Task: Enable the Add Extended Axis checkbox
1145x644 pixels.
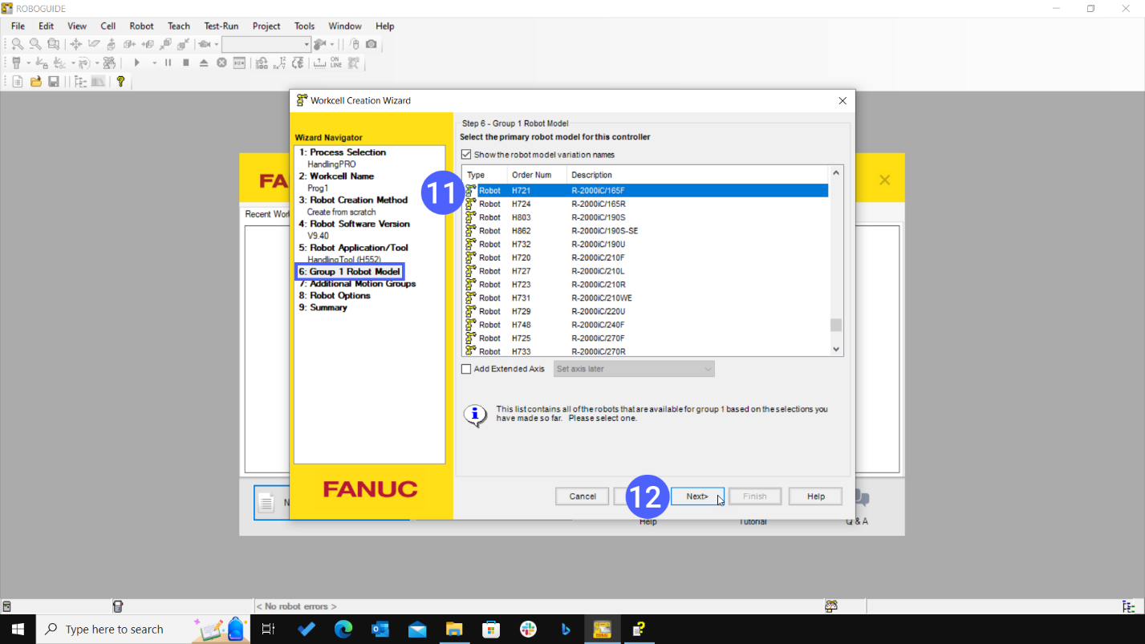Action: pos(465,368)
